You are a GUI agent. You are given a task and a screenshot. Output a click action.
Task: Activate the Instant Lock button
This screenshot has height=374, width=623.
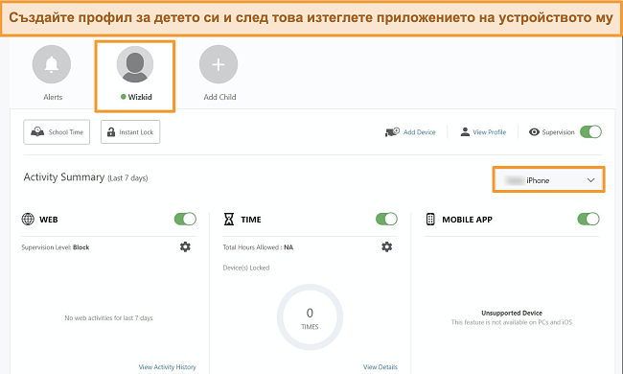(130, 132)
